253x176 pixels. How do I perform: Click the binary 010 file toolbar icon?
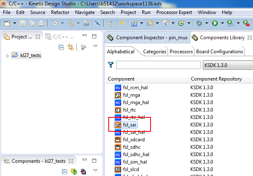click(86, 24)
